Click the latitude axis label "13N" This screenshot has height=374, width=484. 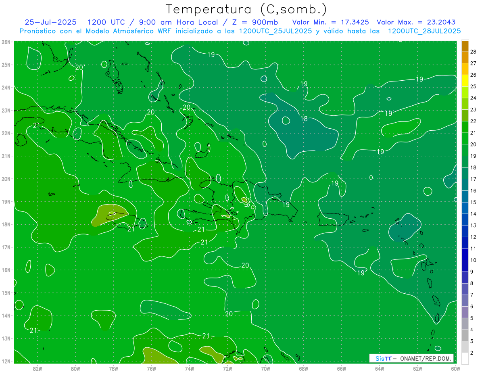pos(6,338)
